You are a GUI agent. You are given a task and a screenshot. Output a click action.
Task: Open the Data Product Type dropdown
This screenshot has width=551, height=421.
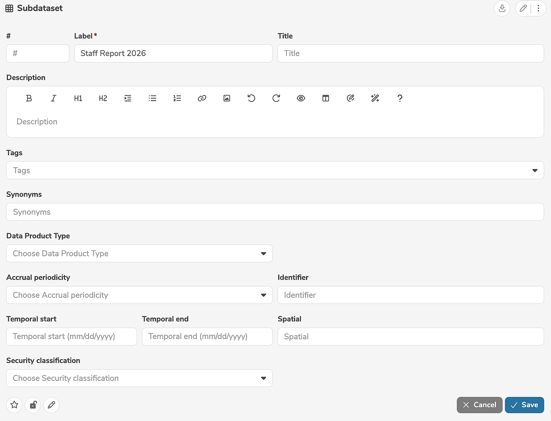(x=139, y=253)
